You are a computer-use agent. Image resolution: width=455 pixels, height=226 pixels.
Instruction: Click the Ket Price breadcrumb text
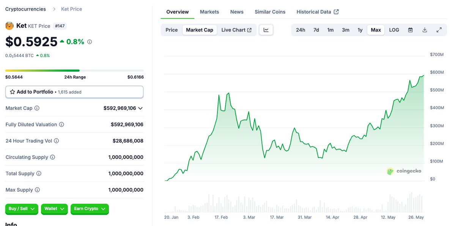[71, 9]
